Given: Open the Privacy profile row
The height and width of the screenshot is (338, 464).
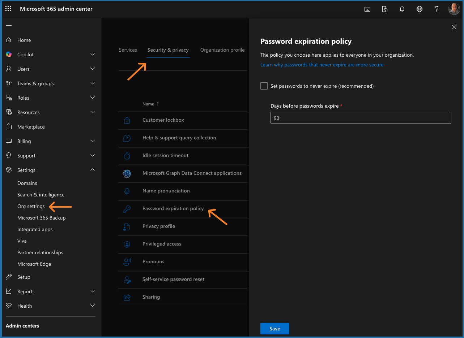Looking at the screenshot, I should click(x=183, y=226).
